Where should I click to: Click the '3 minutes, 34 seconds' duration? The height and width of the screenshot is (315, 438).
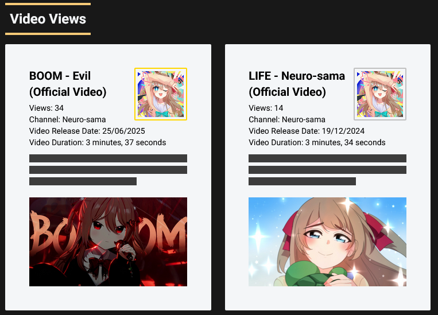(x=345, y=142)
